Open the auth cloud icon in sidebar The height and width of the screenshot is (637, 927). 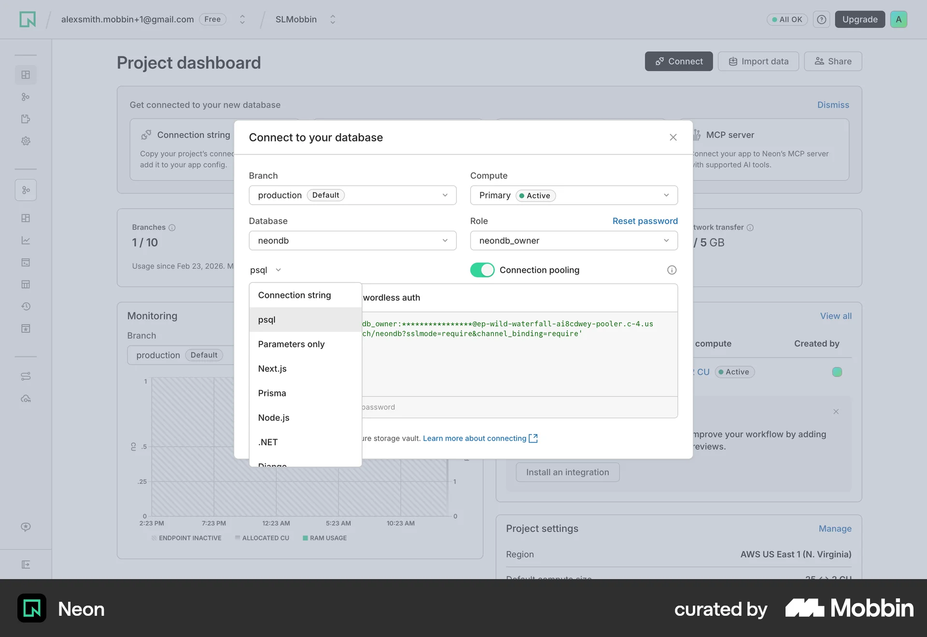coord(26,399)
